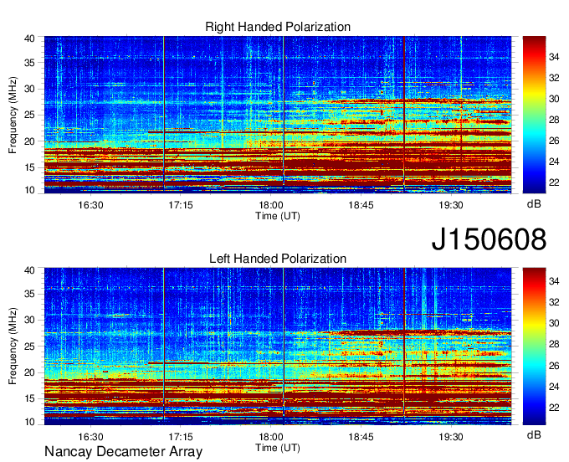The image size is (569, 462).
Task: Click the 30 MHz tick on top plot
Action: coord(29,89)
